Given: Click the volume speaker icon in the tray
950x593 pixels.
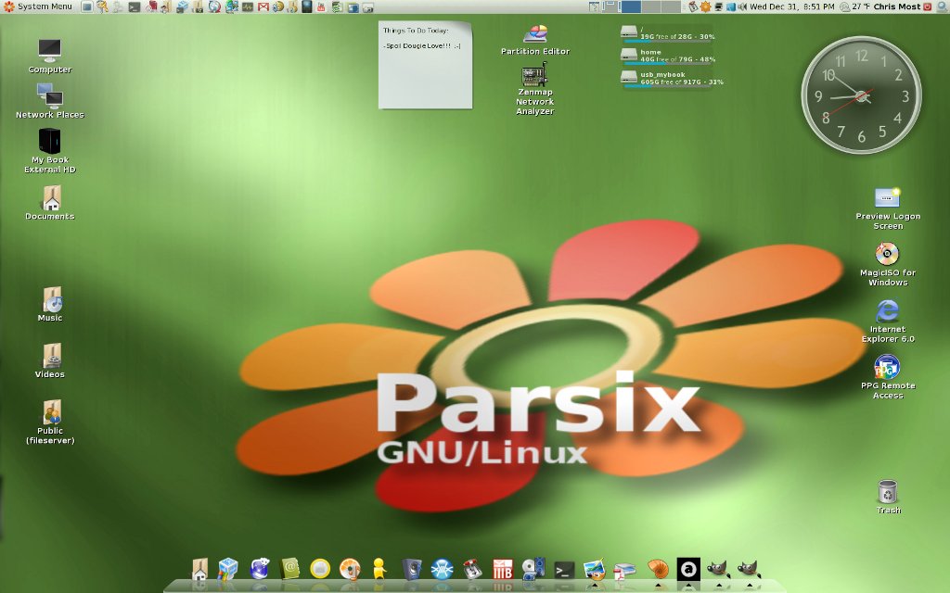Looking at the screenshot, I should (743, 7).
